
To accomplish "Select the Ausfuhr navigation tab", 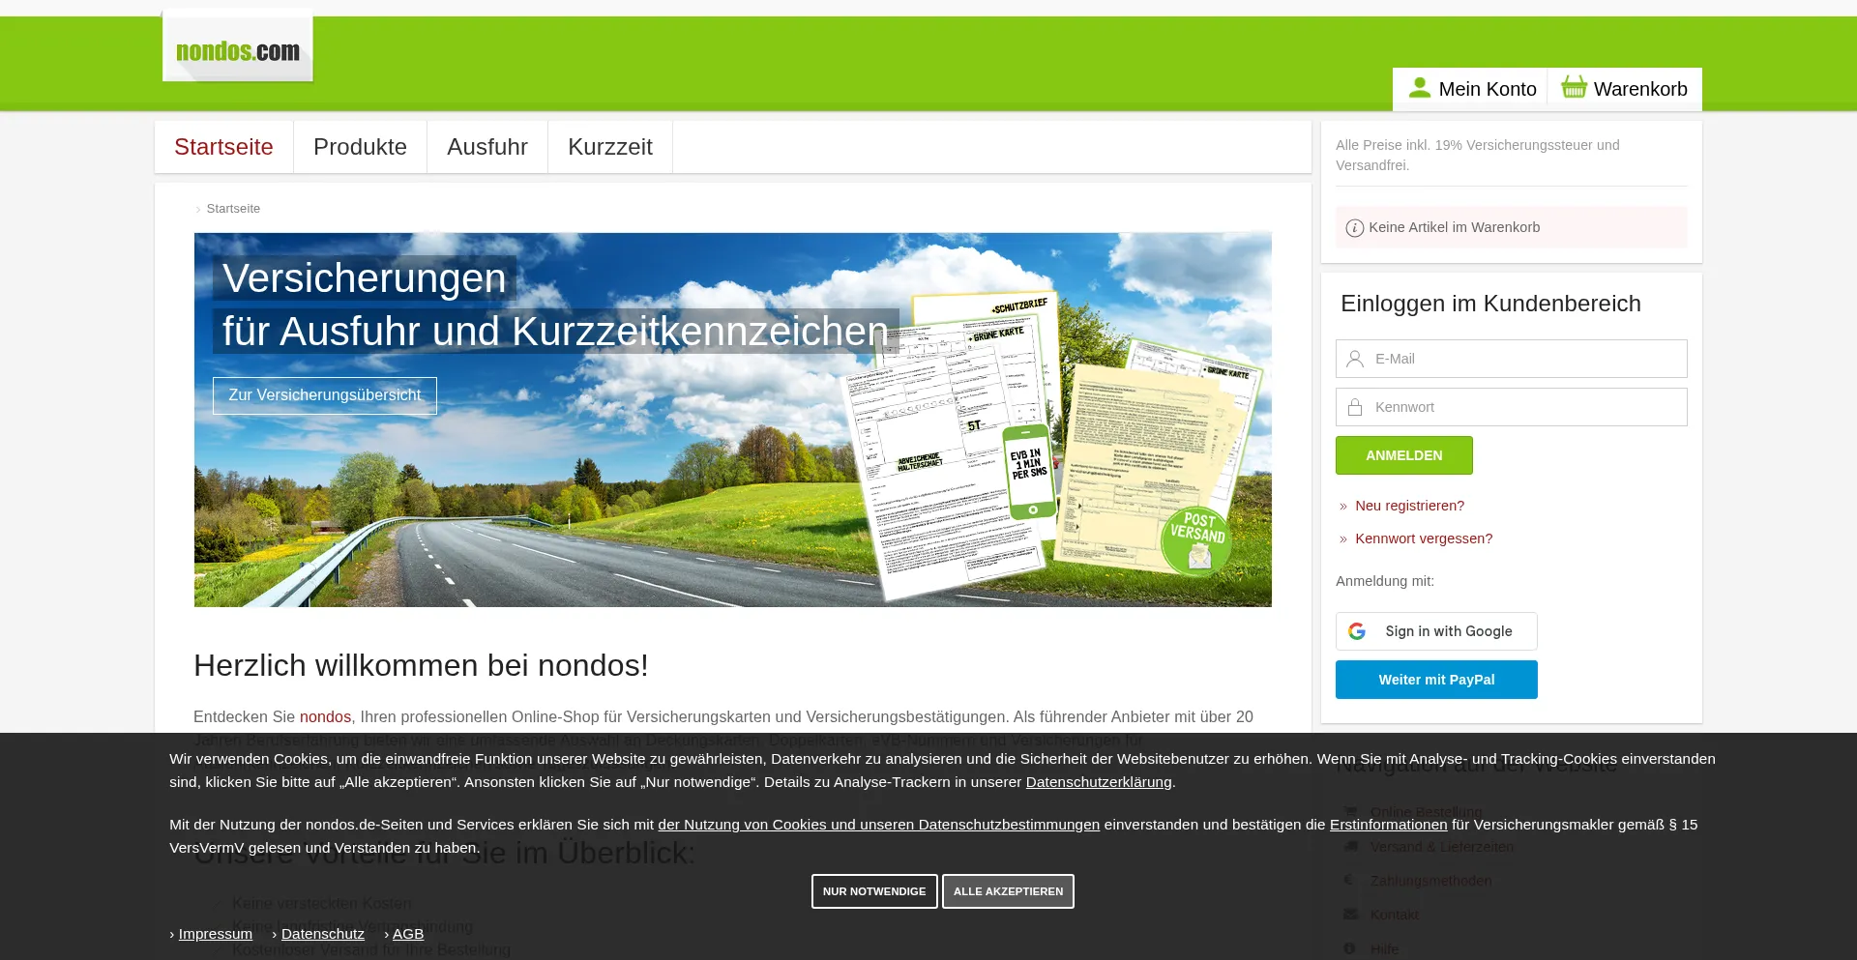I will [x=486, y=147].
